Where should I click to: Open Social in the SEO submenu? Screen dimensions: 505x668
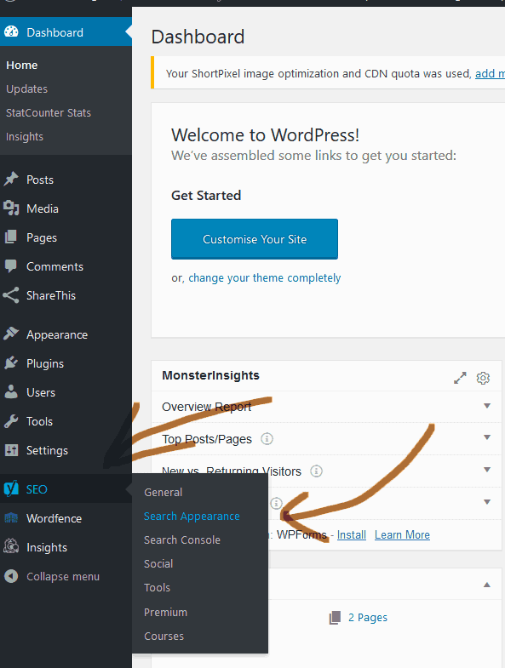(x=158, y=563)
